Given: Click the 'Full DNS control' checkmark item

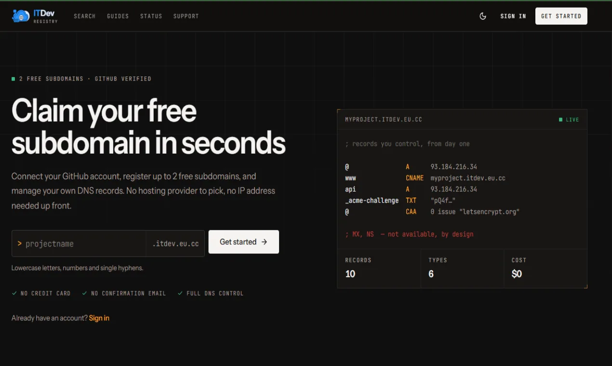Looking at the screenshot, I should click(211, 293).
